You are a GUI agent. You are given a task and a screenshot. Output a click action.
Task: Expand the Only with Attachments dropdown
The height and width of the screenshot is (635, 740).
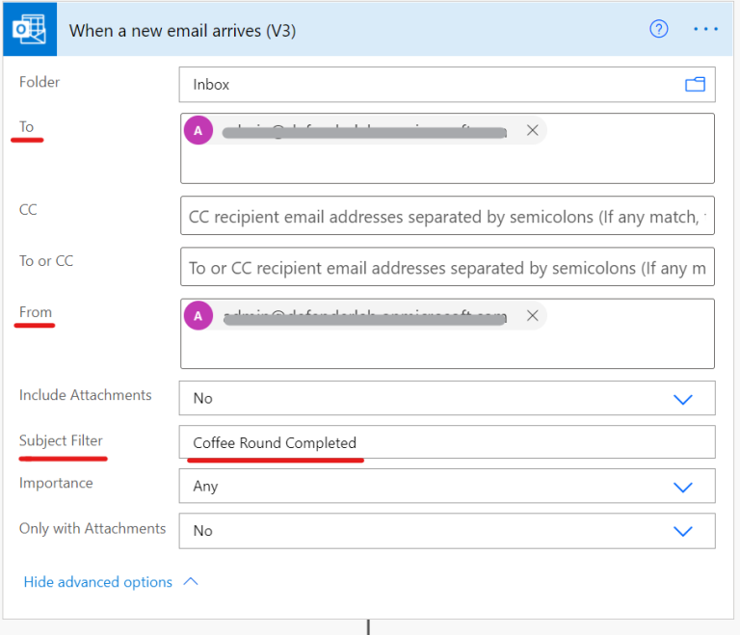click(x=683, y=531)
